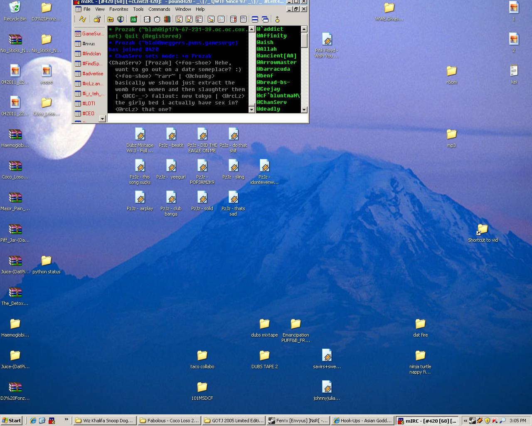Open the Address Book toolbar icon
The image size is (532, 426).
tap(147, 19)
